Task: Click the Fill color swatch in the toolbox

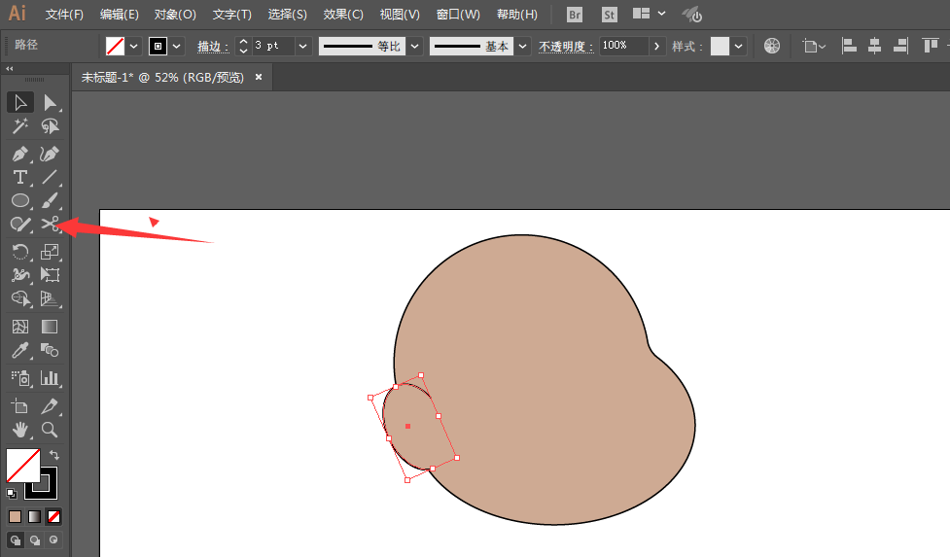Action: tap(21, 465)
